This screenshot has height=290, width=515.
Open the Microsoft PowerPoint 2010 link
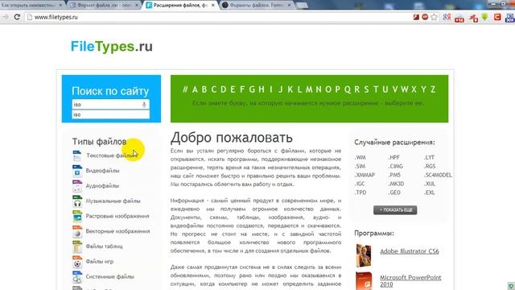(x=410, y=281)
